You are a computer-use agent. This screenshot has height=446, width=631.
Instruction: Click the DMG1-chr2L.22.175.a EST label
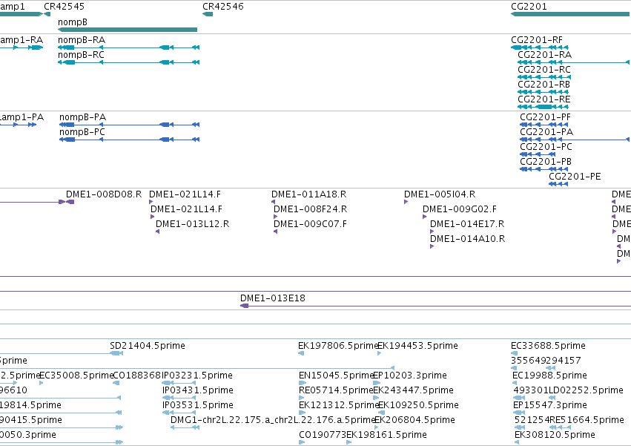click(273, 421)
